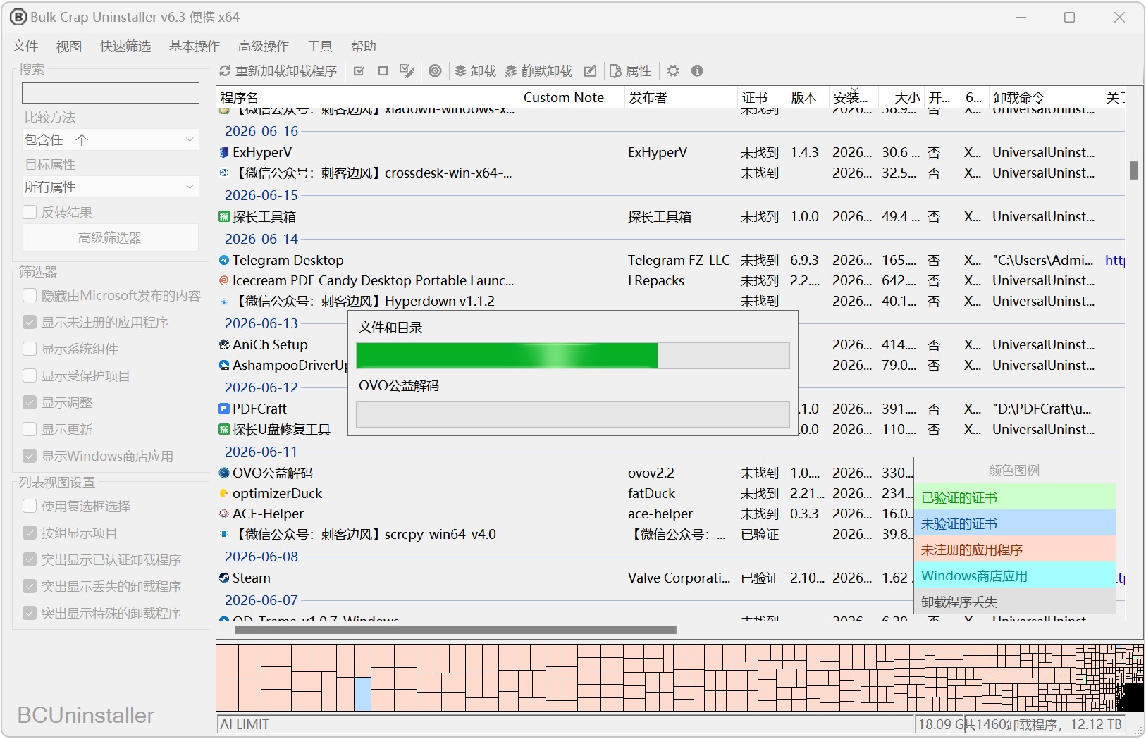Click the 卸载 uninstall toolbar button

tap(475, 71)
